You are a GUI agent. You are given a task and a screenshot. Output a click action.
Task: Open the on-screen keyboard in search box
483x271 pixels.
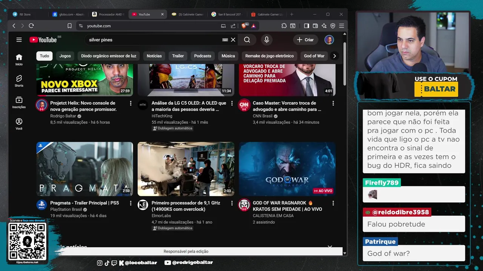tap(225, 40)
